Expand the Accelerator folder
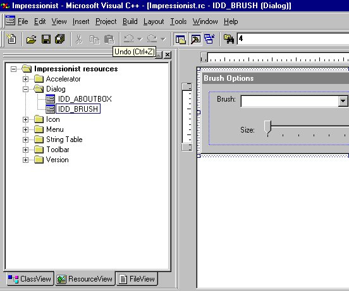349x291 pixels. (25, 79)
